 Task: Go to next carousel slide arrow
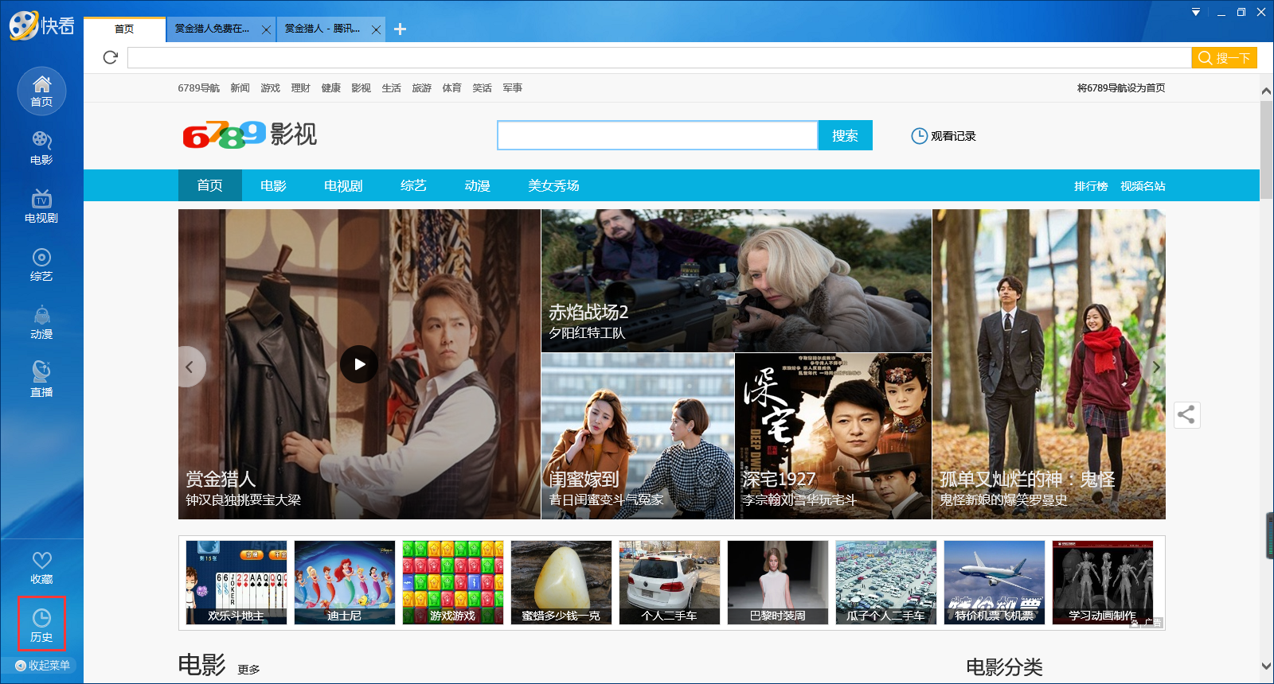(x=1156, y=367)
